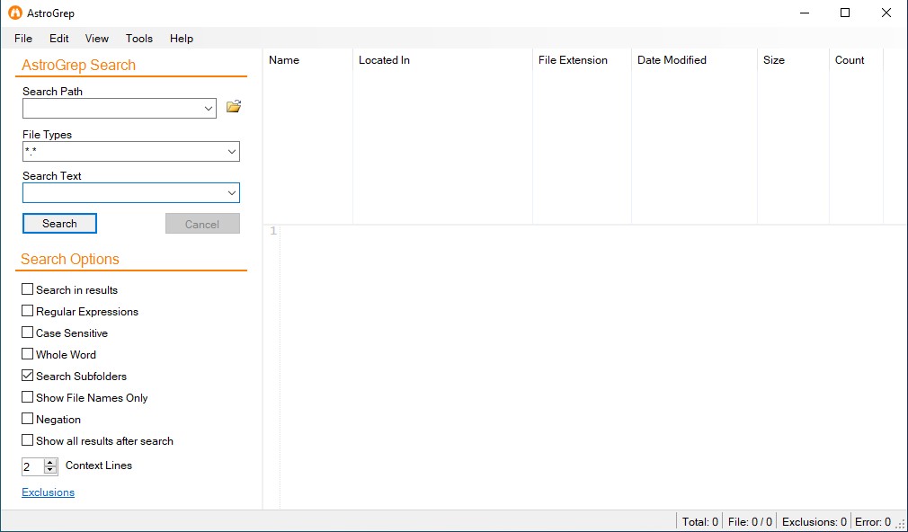
Task: Expand the Search Path dropdown
Action: tap(209, 108)
